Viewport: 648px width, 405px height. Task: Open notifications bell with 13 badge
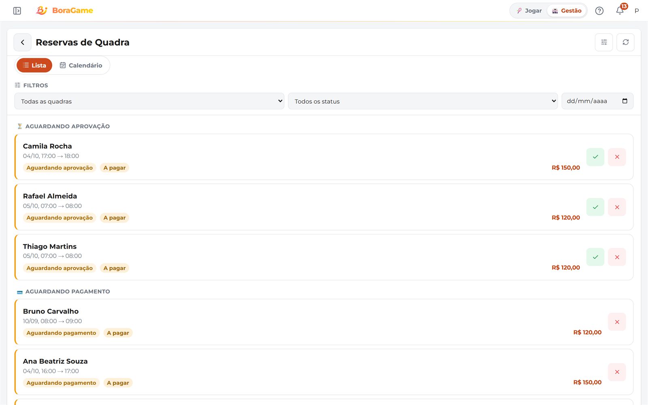[x=620, y=11]
